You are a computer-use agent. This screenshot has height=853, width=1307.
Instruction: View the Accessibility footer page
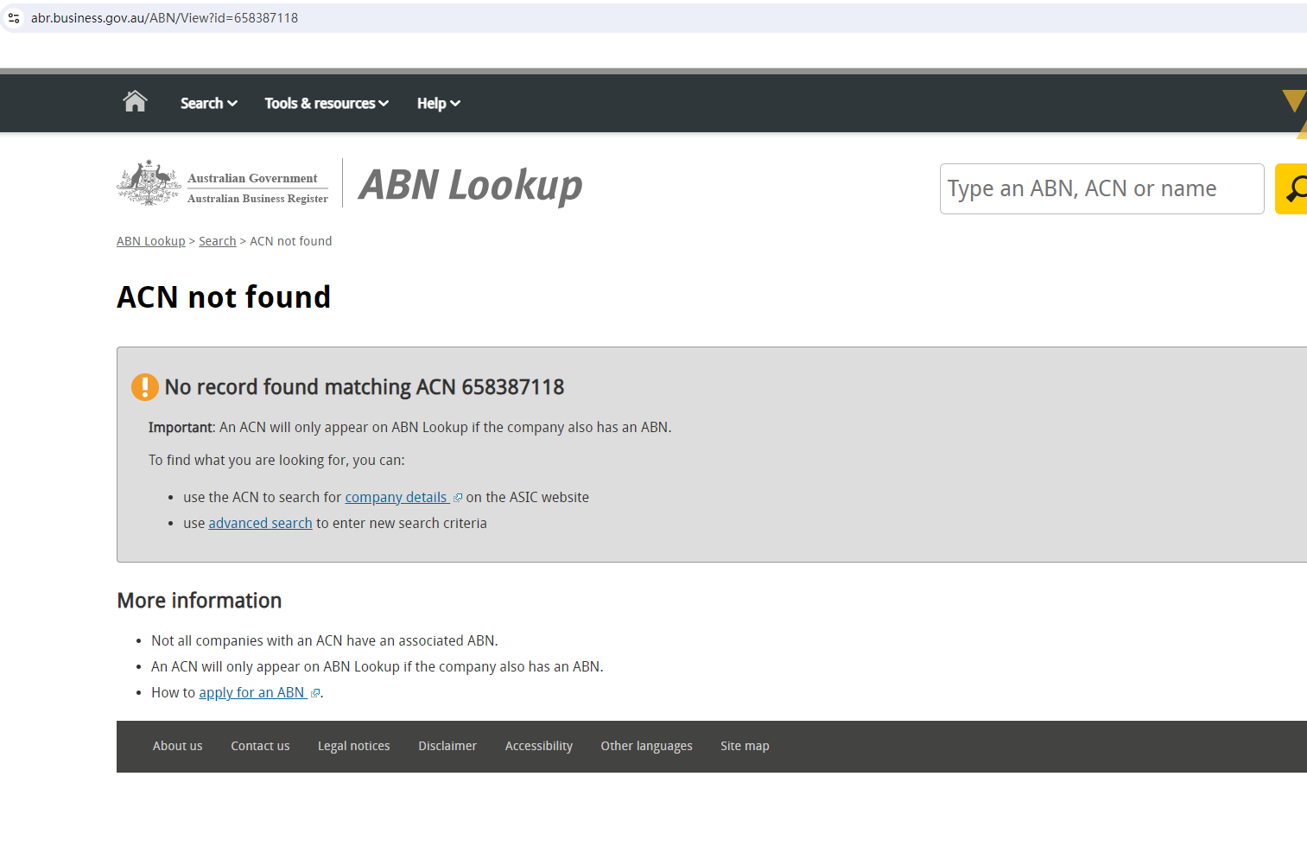538,746
